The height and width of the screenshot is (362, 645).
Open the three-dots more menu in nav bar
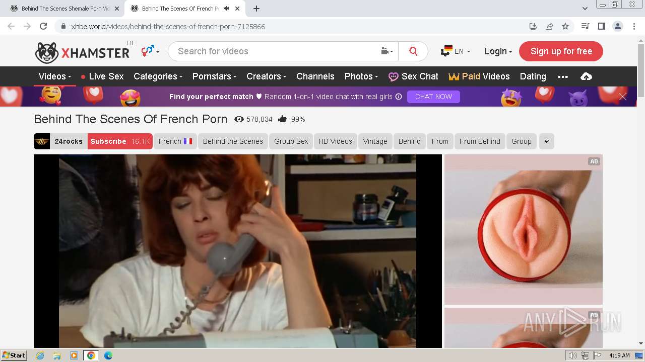click(x=563, y=76)
